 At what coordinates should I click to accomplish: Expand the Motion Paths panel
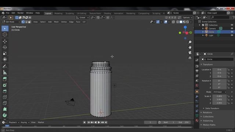pos(209,125)
